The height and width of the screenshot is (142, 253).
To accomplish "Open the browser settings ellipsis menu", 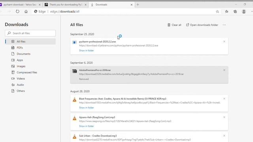I will (x=252, y=11).
